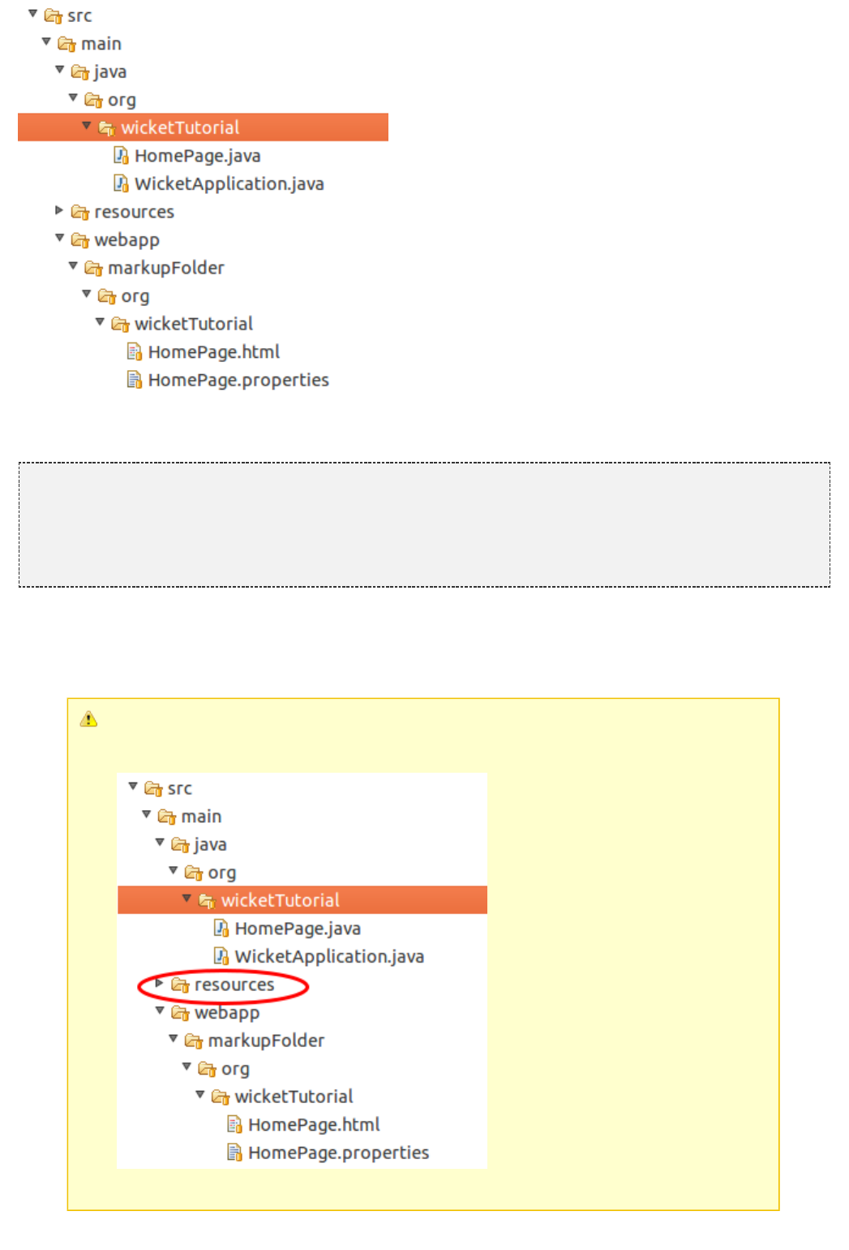This screenshot has width=849, height=1250.
Task: Select the "markupFolder" label in the upper tree
Action: 166,269
